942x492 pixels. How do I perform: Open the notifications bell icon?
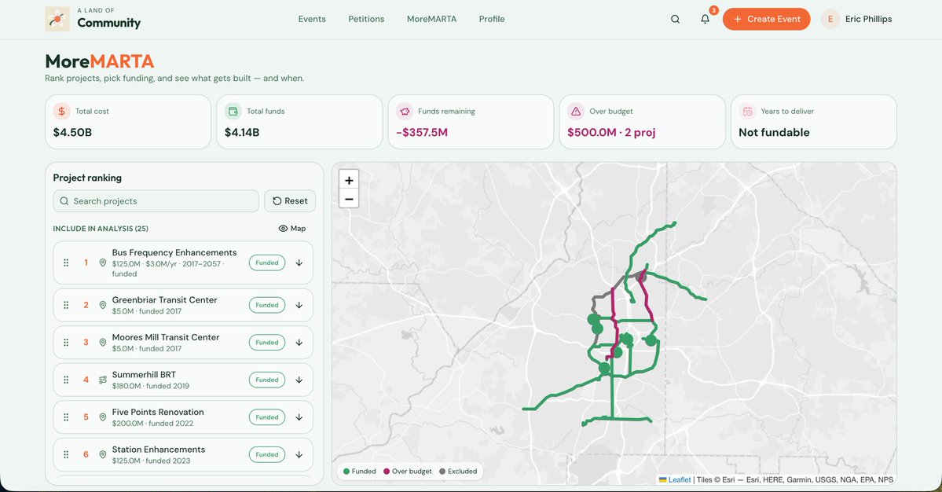(706, 19)
